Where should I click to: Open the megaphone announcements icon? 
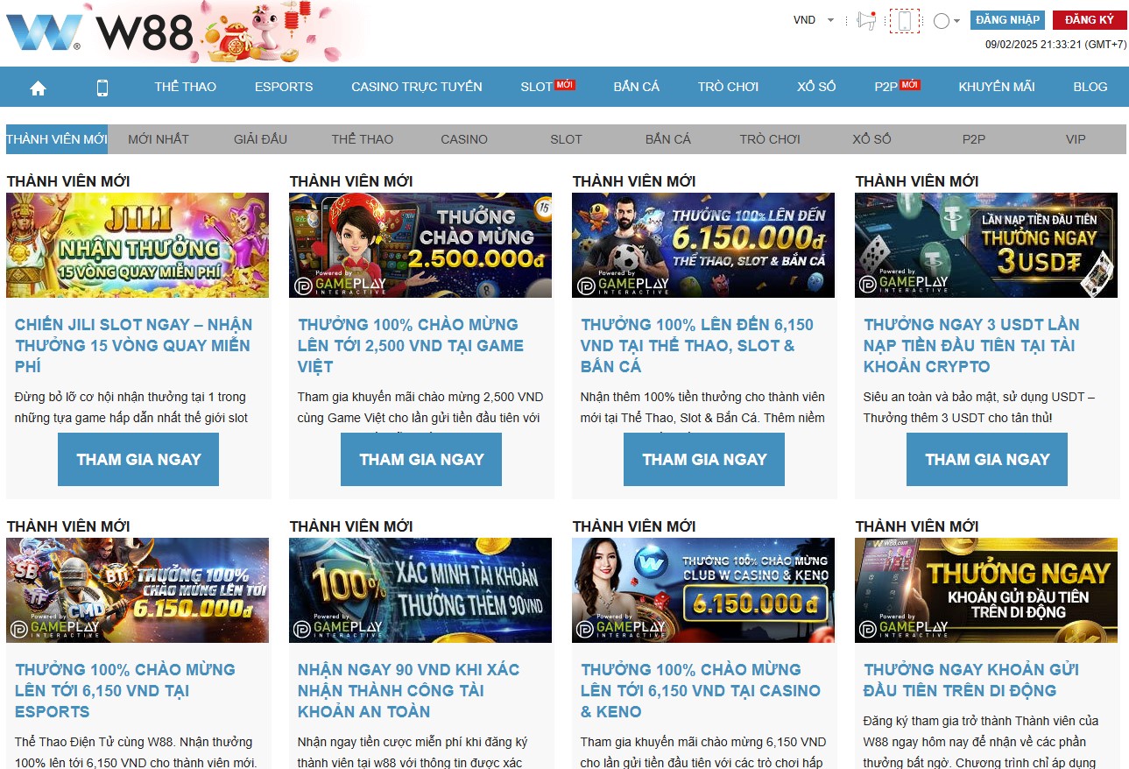[866, 21]
